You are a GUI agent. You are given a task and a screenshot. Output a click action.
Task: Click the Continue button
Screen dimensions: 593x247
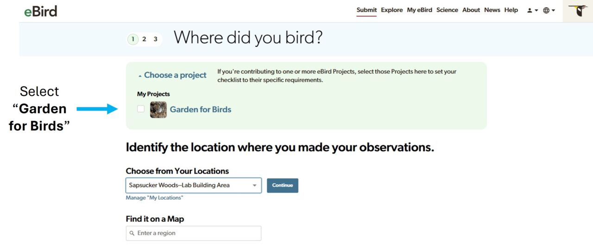[x=283, y=185]
